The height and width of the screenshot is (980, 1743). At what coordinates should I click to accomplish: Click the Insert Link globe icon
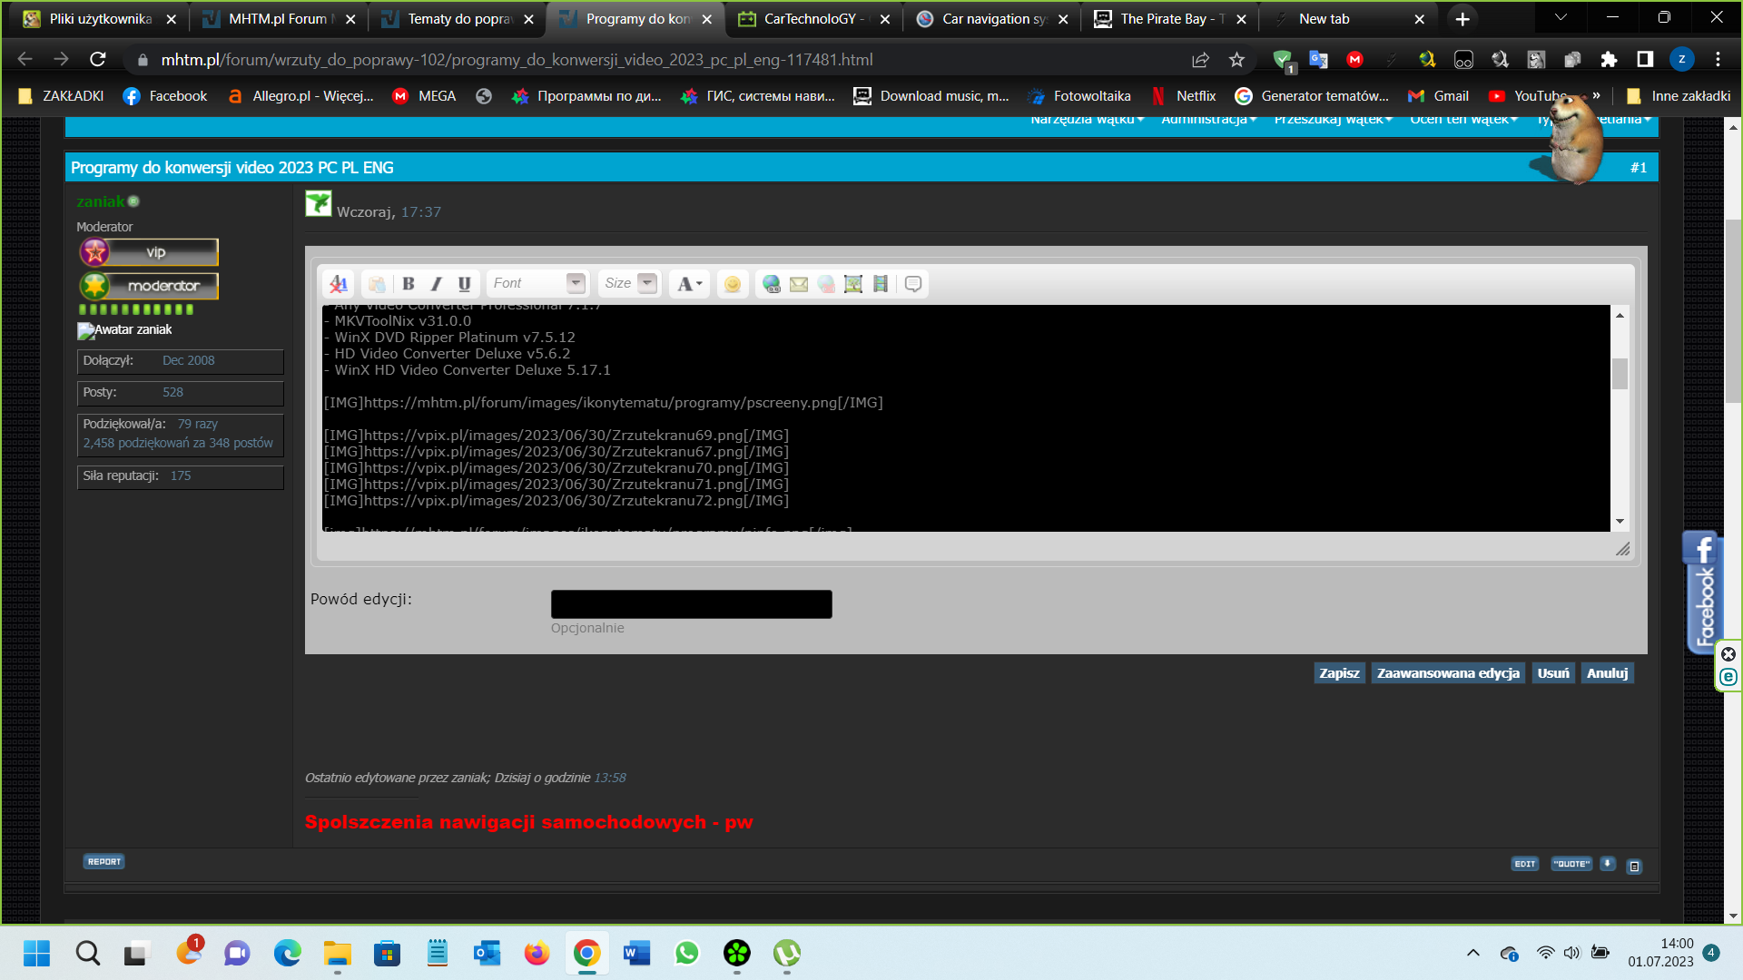pyautogui.click(x=772, y=284)
